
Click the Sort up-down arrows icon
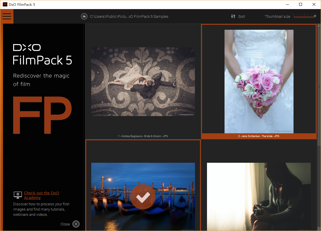coord(233,16)
